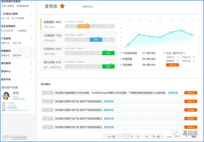
Task: Open 查看攻略 in the TradeManager suggestion row
Action: coord(173,93)
